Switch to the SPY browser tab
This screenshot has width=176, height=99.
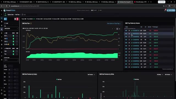pyautogui.click(x=10, y=2)
